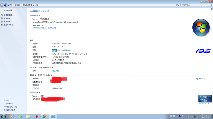
Task: Launch Windows Media Player from taskbar
Action: (x=12, y=116)
